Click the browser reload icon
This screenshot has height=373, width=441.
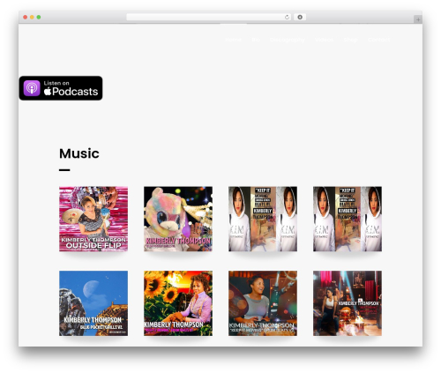(287, 18)
